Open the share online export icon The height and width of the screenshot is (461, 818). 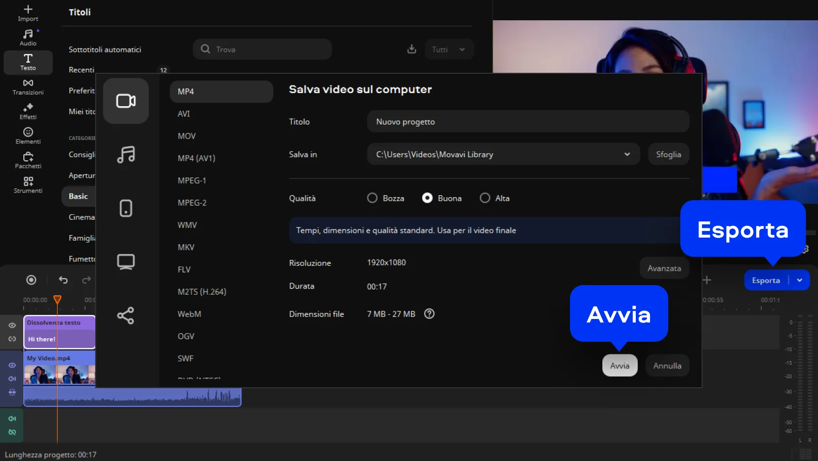point(126,316)
